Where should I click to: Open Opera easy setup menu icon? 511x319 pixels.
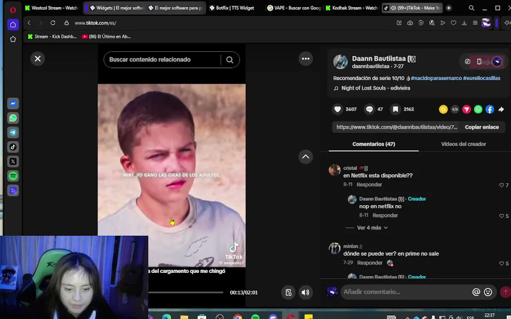[475, 23]
